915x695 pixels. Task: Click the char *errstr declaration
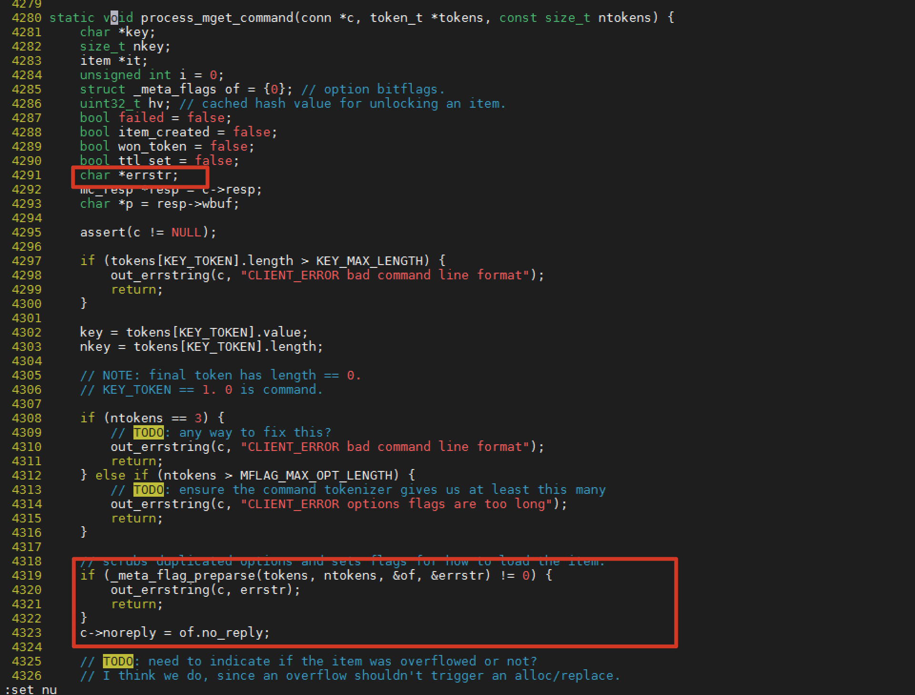point(129,175)
